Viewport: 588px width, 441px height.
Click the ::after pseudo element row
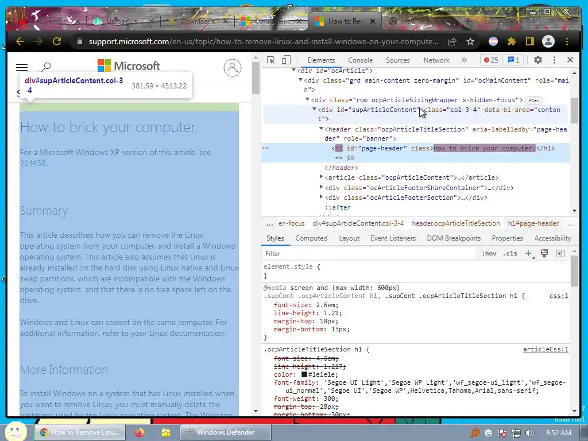[x=338, y=207]
